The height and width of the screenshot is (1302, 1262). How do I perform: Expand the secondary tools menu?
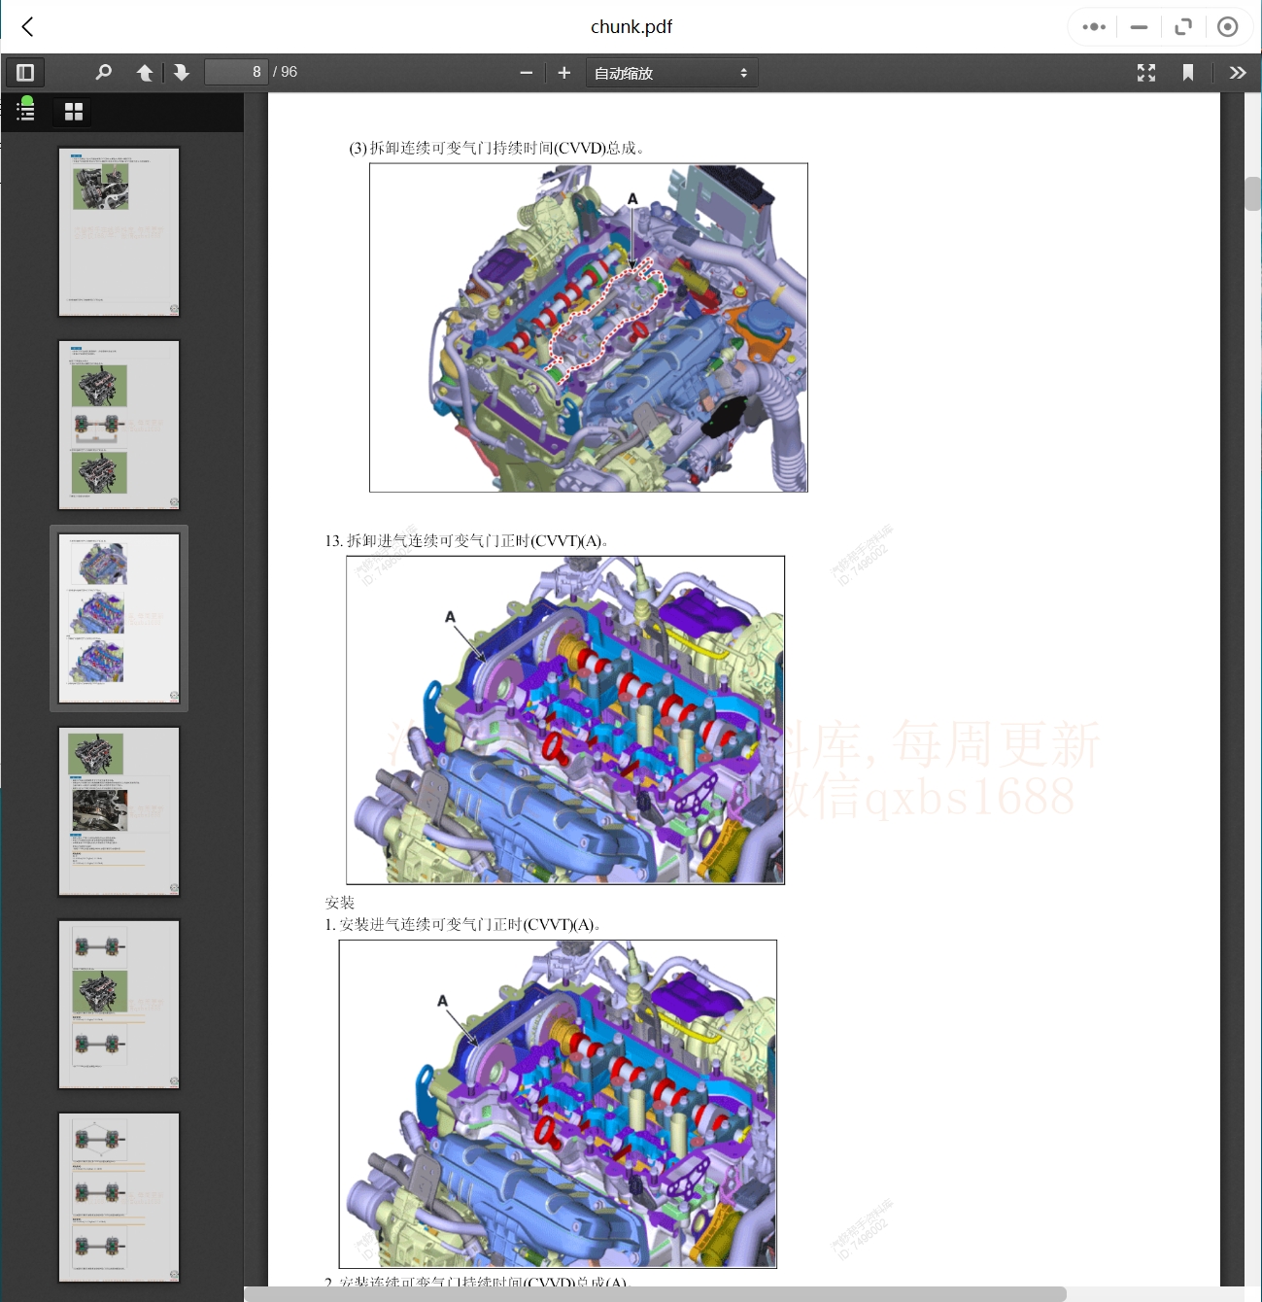[x=1237, y=73]
